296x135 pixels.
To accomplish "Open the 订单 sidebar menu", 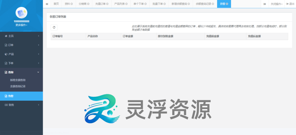I will point(21,45).
